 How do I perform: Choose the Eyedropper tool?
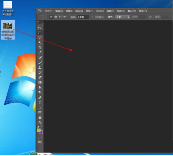(x=40, y=52)
